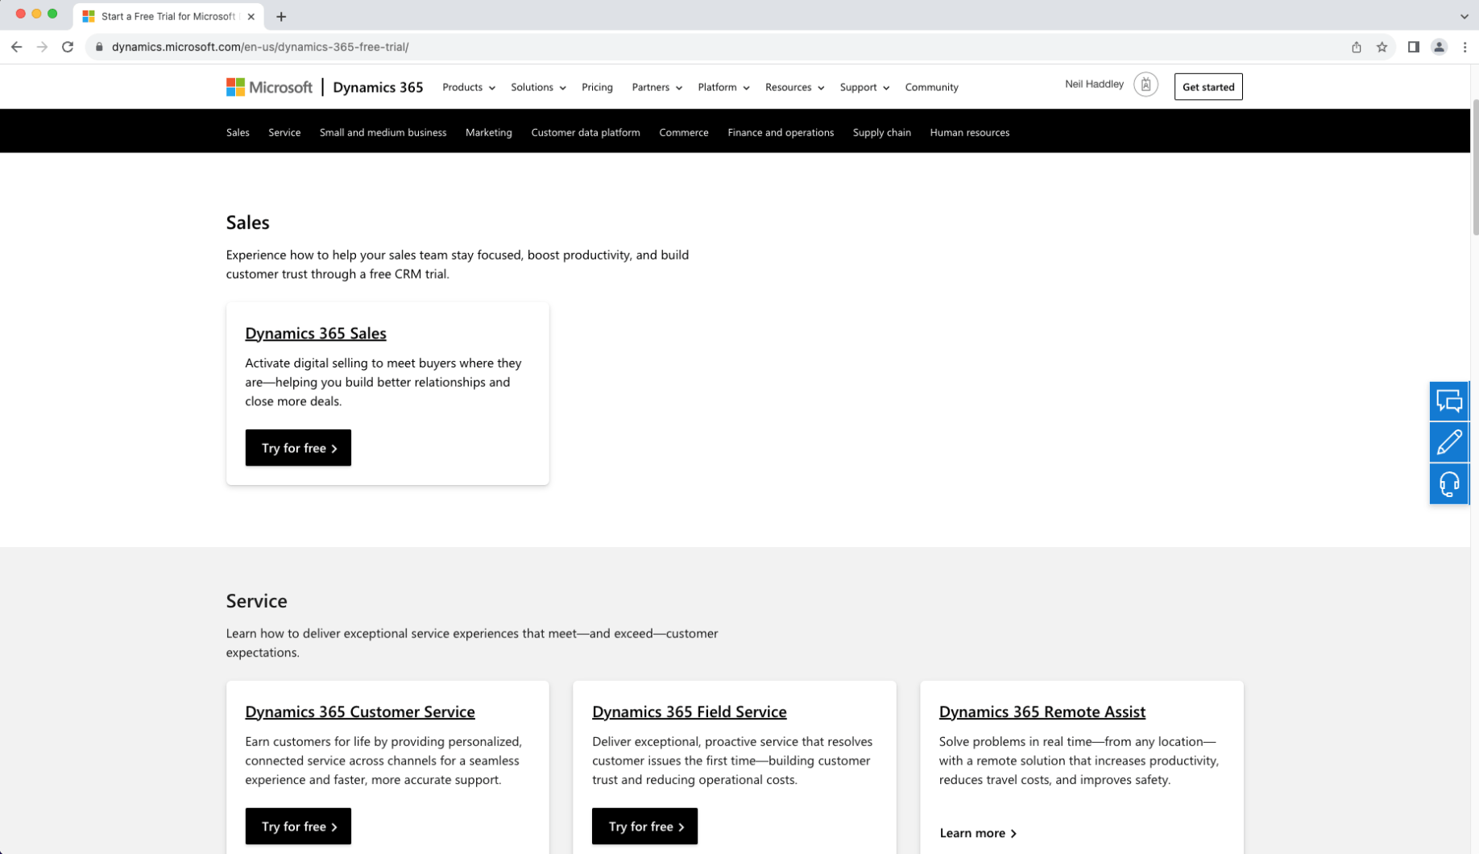1479x854 pixels.
Task: Expand the Resources dropdown
Action: 794,87
